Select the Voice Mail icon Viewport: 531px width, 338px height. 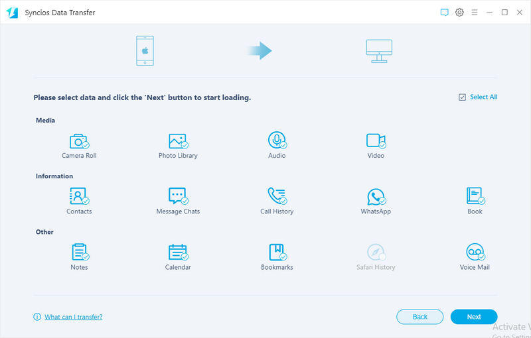coord(475,252)
